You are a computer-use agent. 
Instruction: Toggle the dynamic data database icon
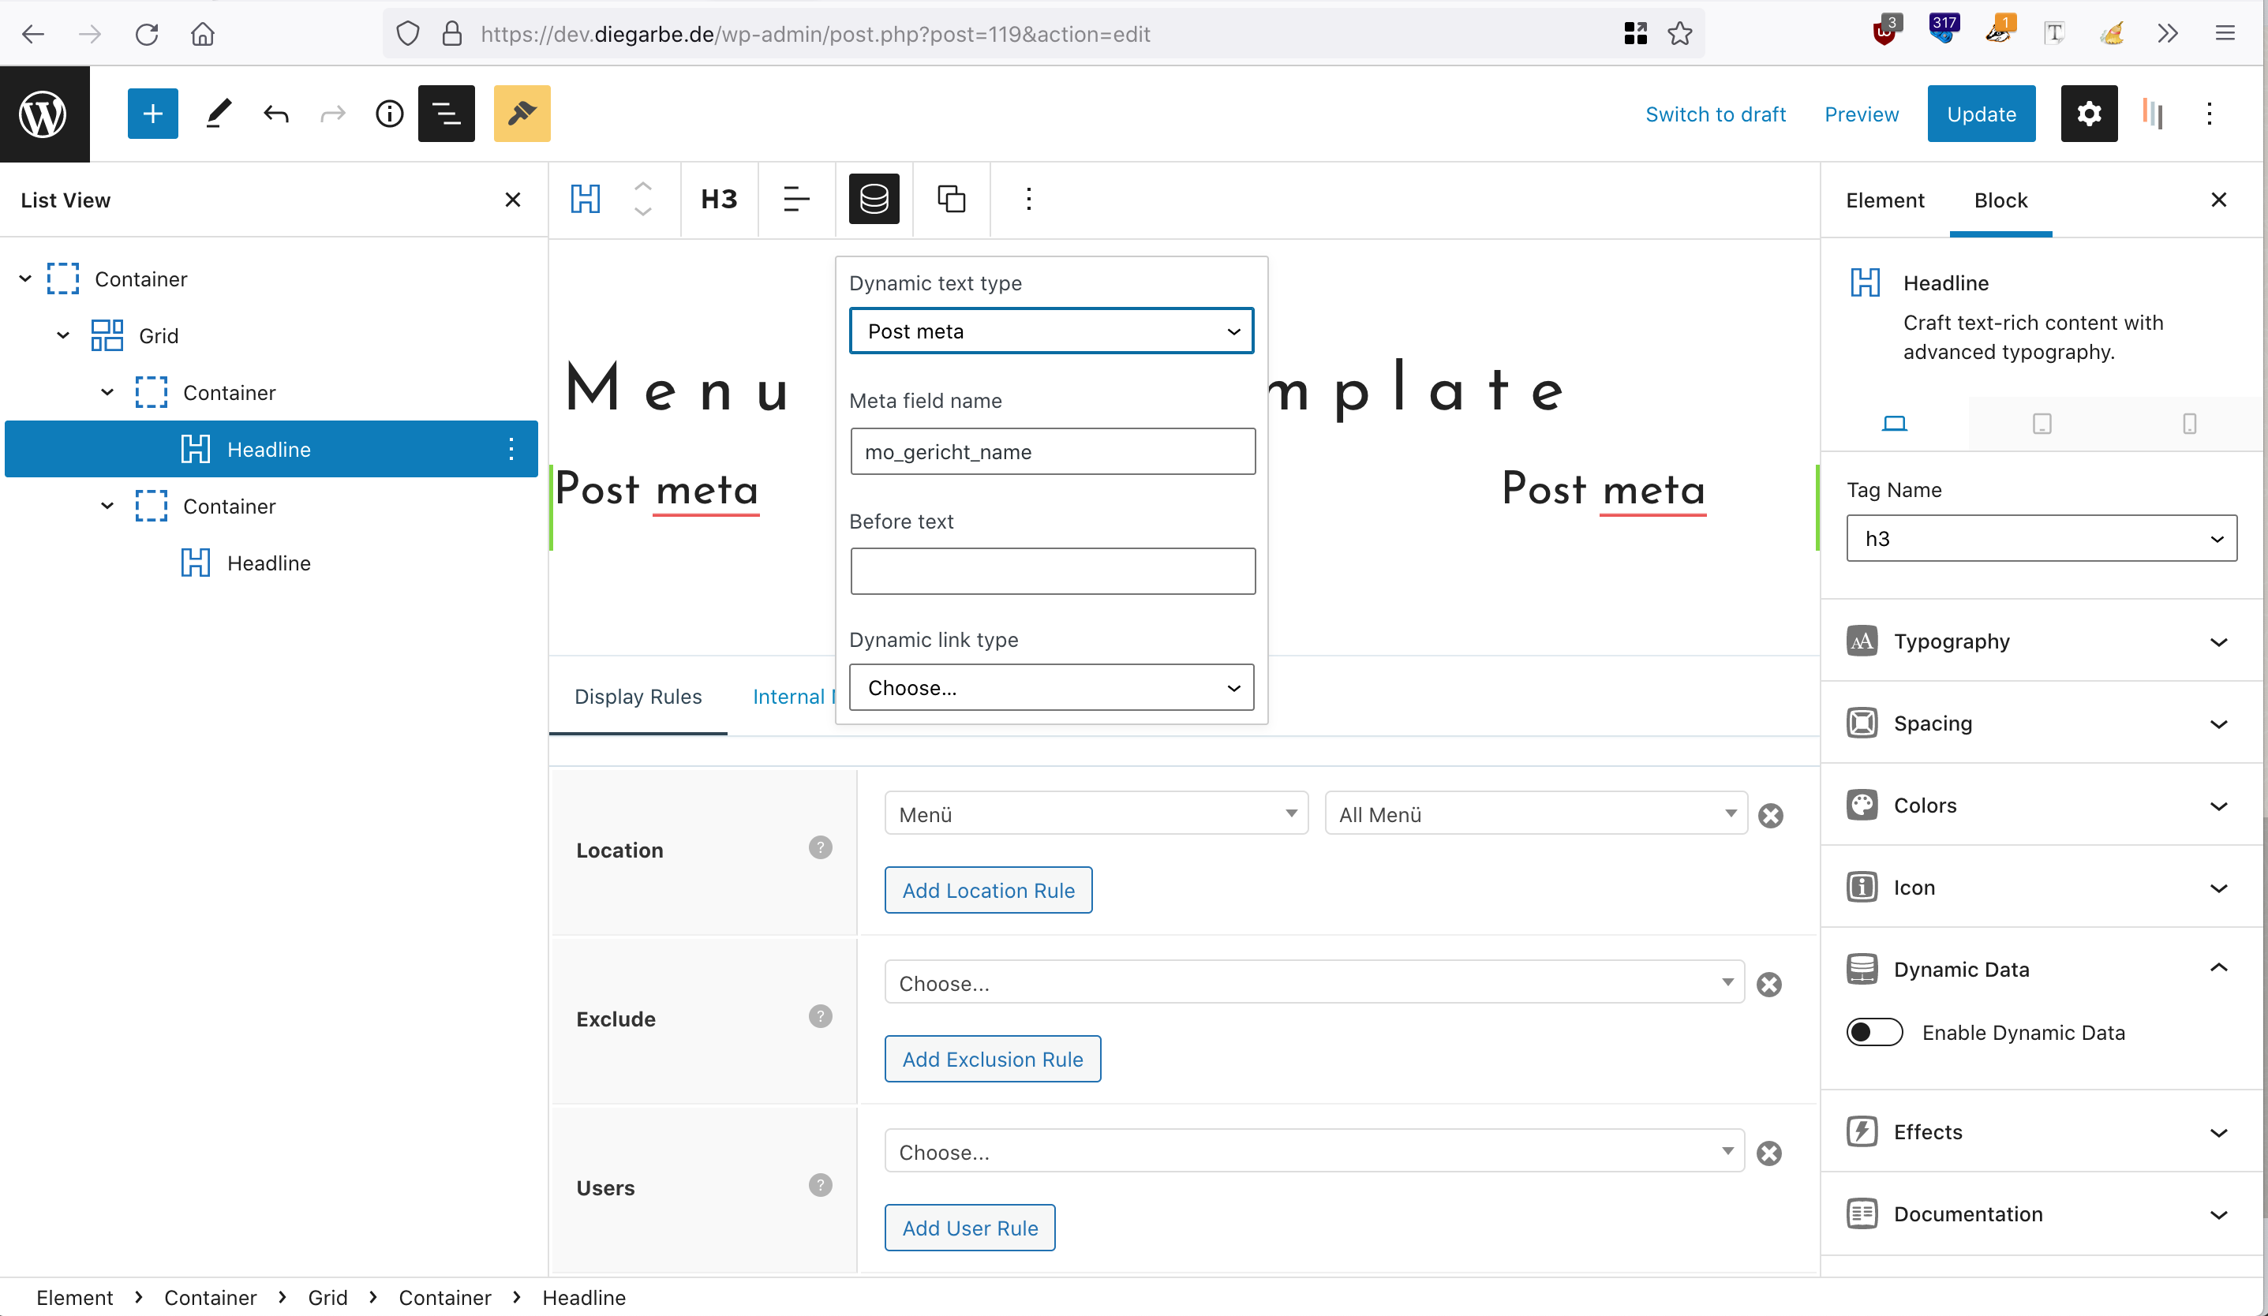tap(874, 199)
